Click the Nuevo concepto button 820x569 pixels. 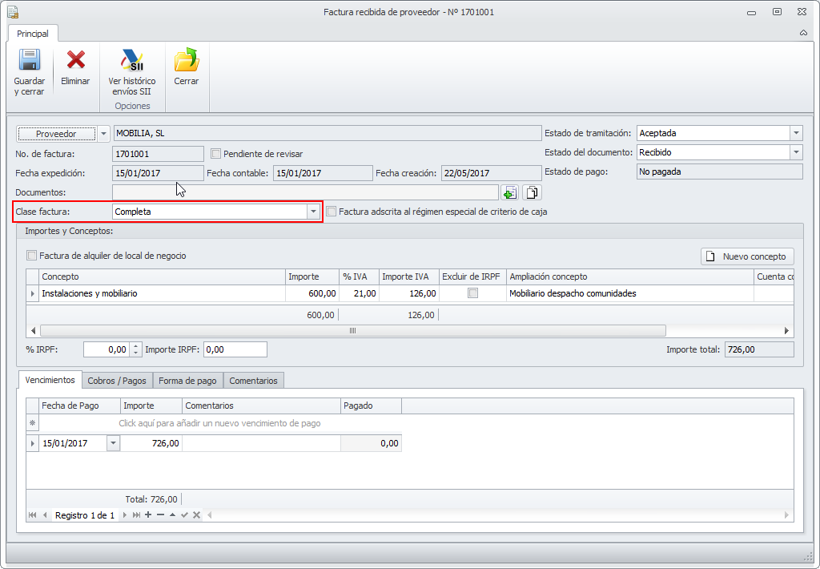click(x=748, y=256)
